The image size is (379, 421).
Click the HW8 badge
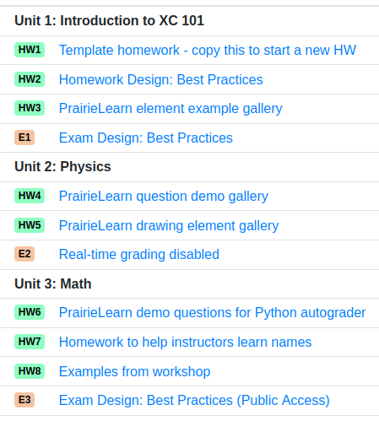(x=30, y=371)
